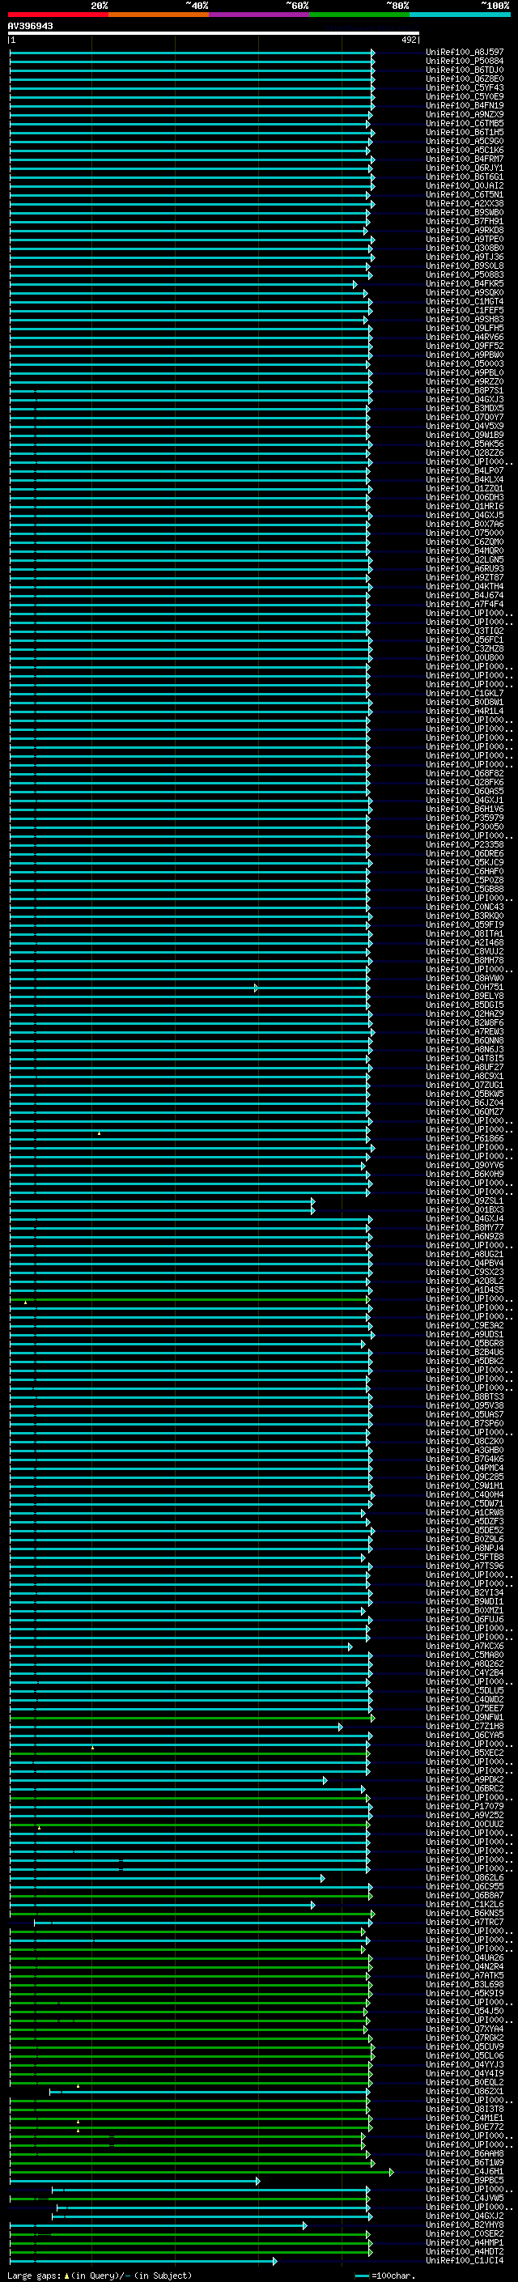Open hit UniRef100_P35979

465,818
